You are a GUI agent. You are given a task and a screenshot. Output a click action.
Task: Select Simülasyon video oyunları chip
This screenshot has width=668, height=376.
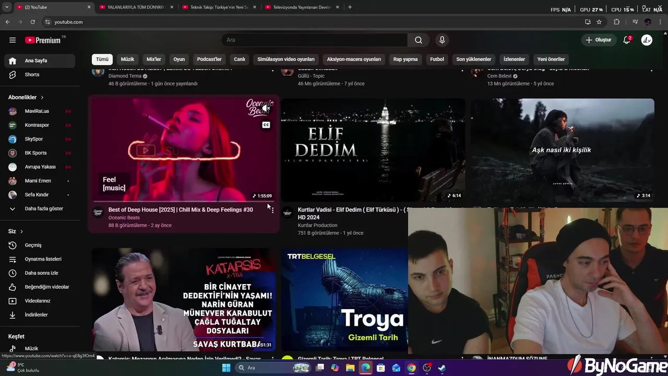point(286,59)
